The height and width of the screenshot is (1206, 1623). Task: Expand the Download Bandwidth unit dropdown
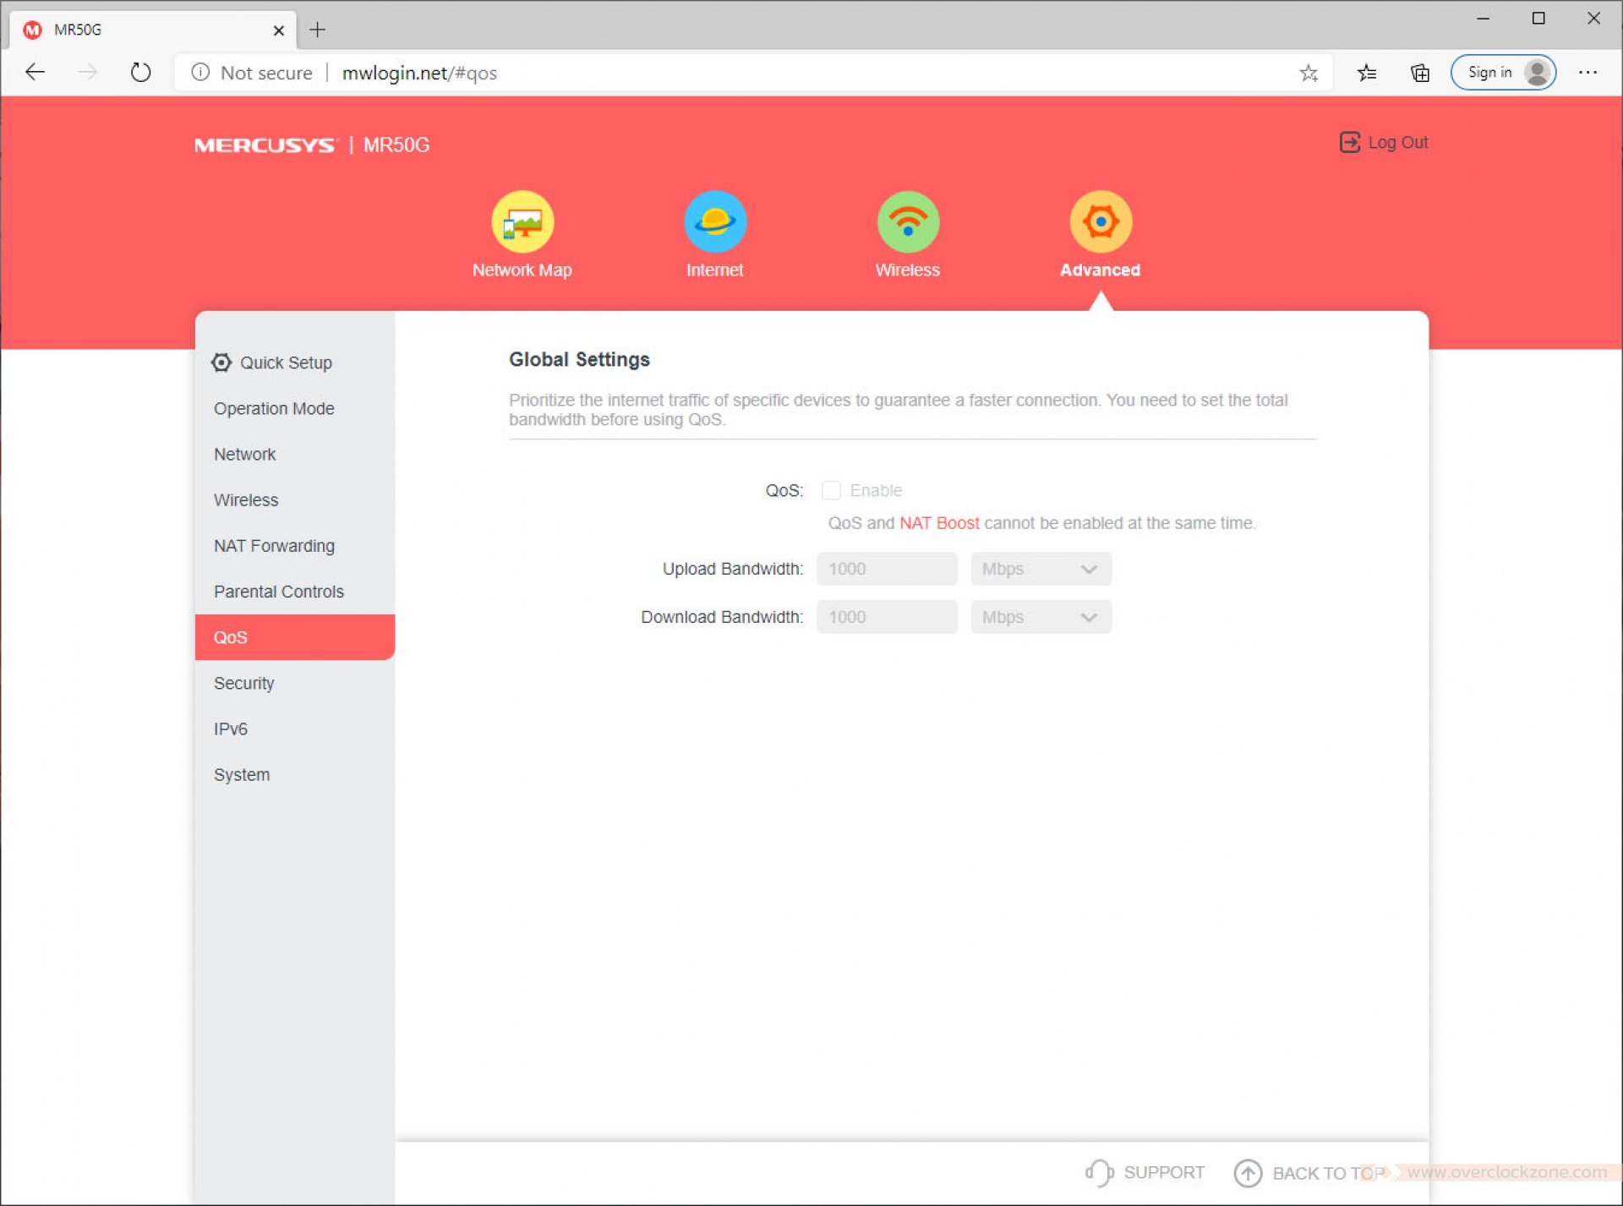pos(1041,617)
